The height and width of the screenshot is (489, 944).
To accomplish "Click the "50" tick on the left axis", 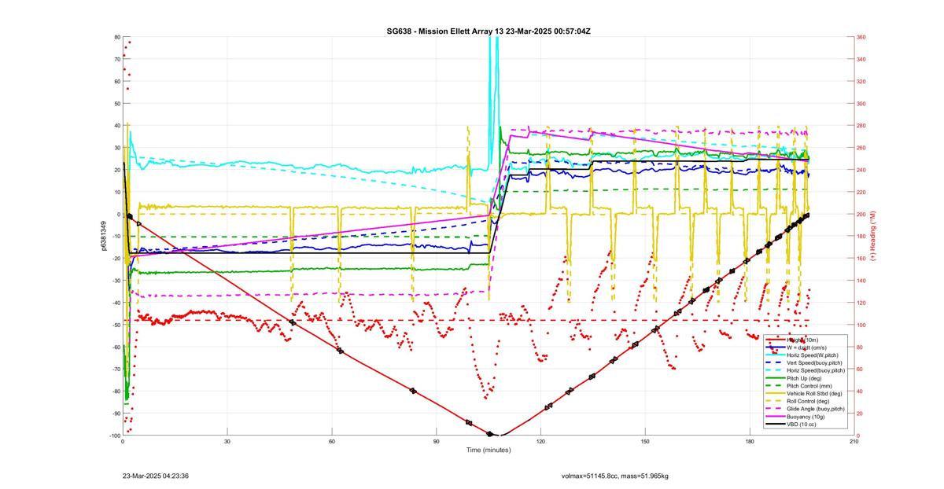I will tap(116, 104).
